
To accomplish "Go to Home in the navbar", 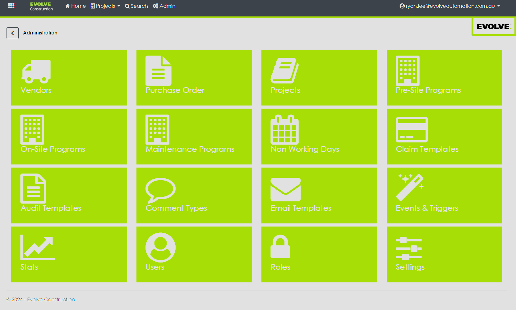I will [x=76, y=6].
